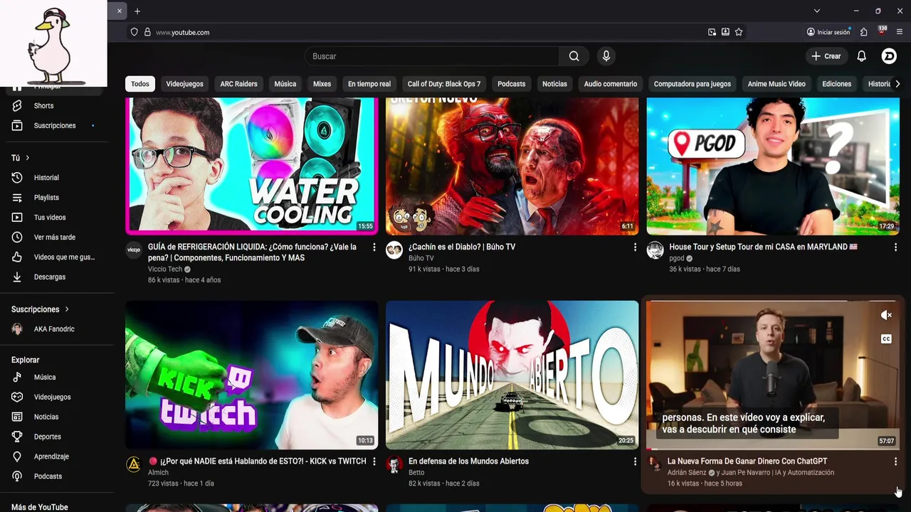Screen dimensions: 911x512
Task: Open the Betto channel link
Action: 416,472
